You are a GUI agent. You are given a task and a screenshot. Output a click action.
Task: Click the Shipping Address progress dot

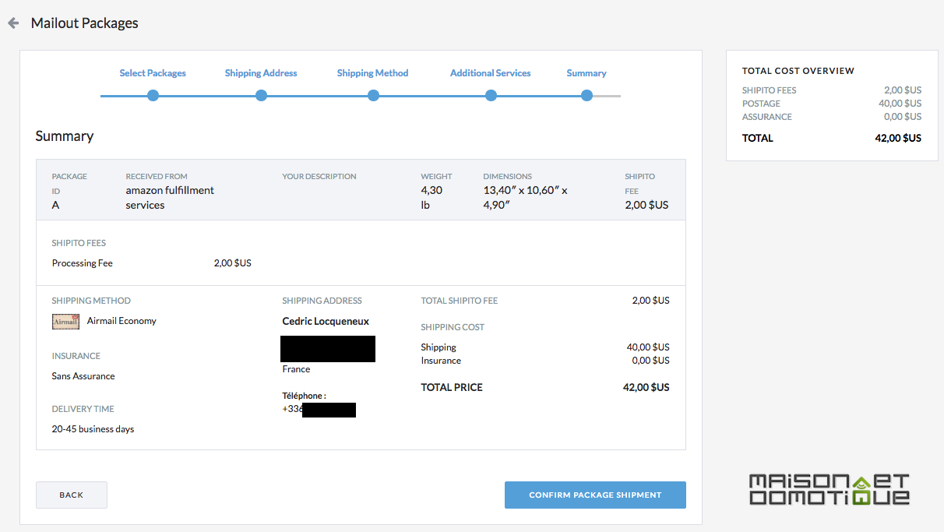261,96
